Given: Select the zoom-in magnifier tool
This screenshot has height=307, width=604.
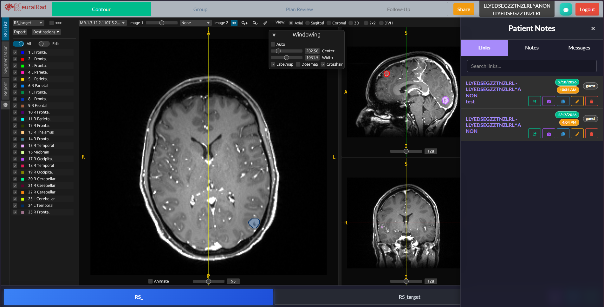Looking at the screenshot, I should [244, 23].
